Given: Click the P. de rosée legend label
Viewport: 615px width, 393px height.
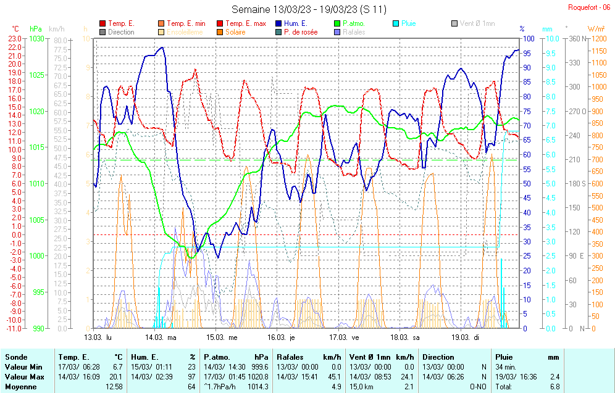Looking at the screenshot, I should click(x=301, y=33).
